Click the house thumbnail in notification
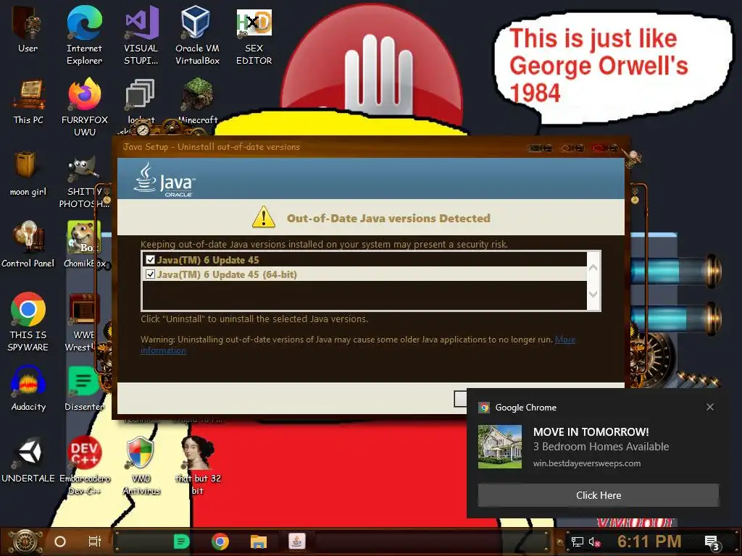Screen dimensions: 742x556 click(x=500, y=446)
